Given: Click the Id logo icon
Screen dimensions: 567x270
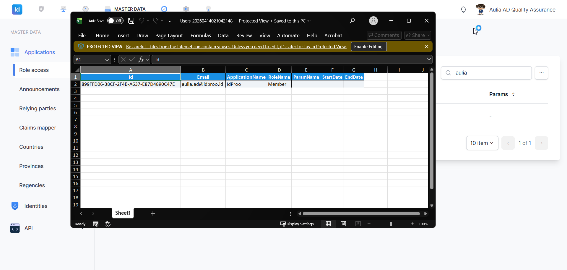Looking at the screenshot, I should (x=17, y=9).
